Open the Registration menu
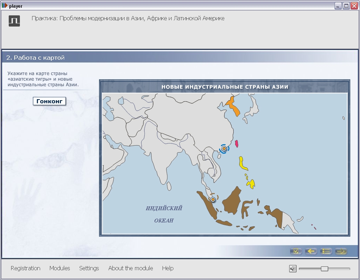 pos(25,268)
